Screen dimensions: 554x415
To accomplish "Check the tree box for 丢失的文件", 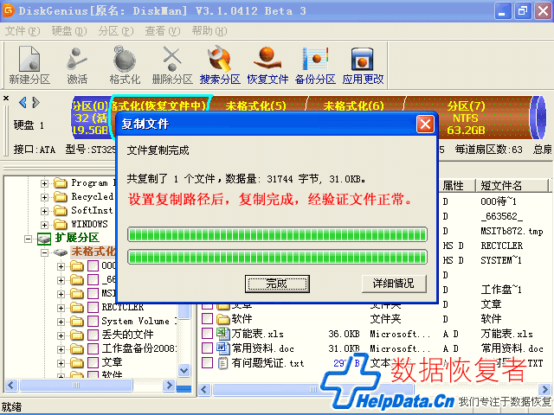I will pos(93,335).
